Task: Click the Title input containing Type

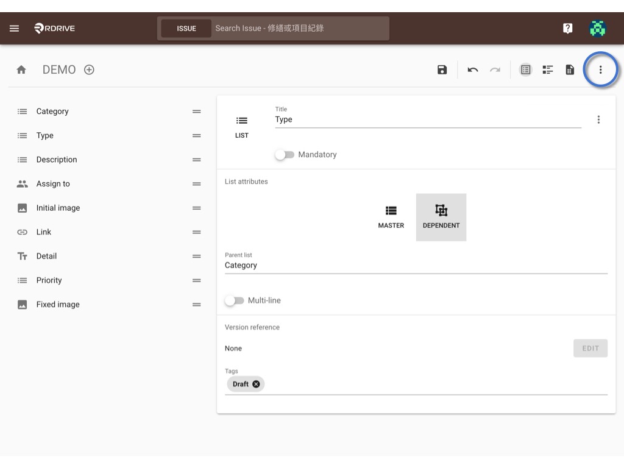Action: (428, 119)
